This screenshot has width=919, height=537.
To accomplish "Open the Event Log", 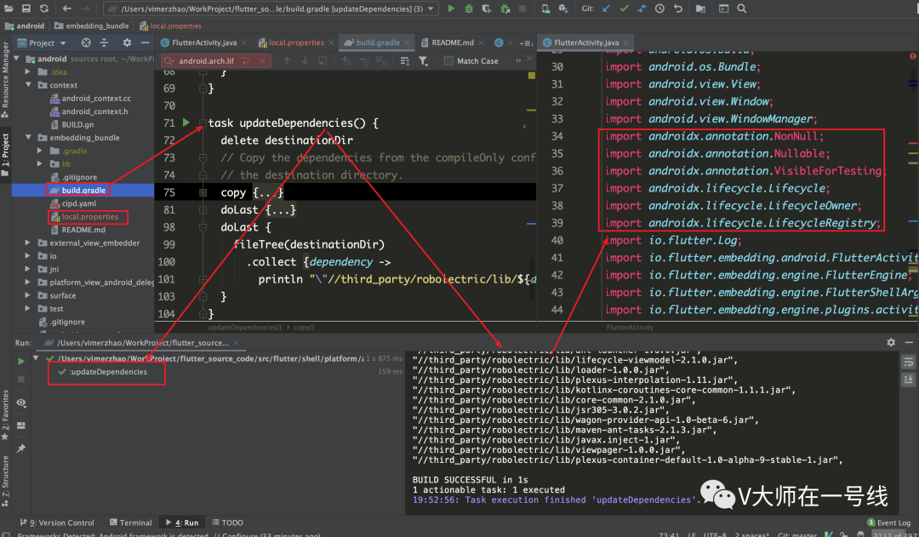I will [x=889, y=523].
